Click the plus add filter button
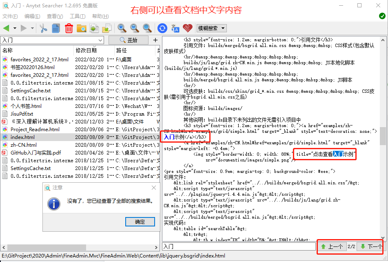This screenshot has height=262, width=388. [x=155, y=40]
